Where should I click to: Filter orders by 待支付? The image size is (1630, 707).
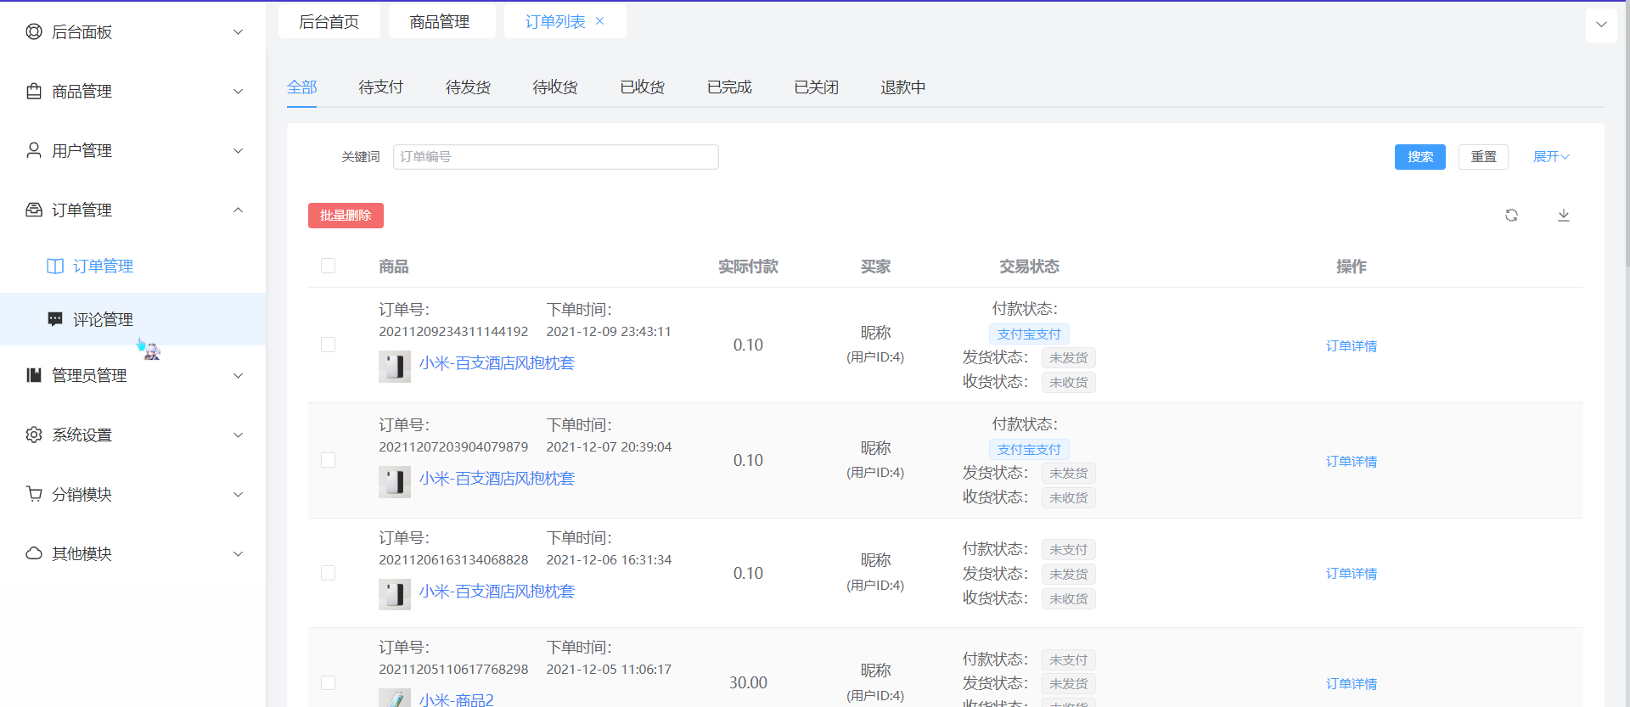tap(381, 87)
